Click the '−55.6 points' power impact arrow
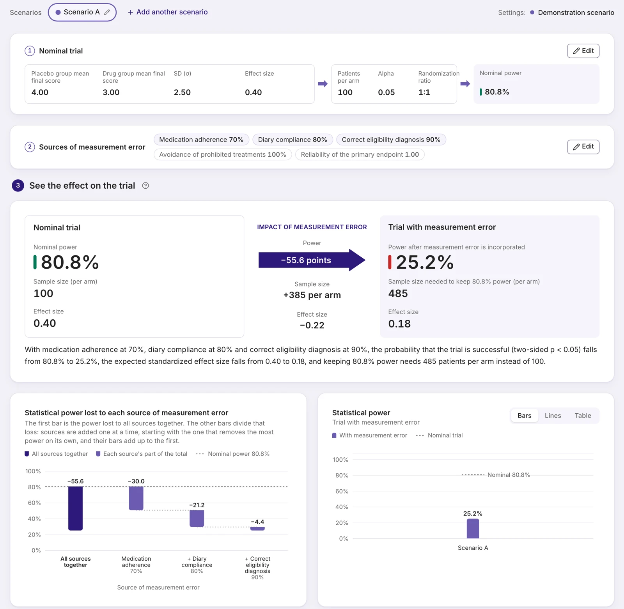This screenshot has width=624, height=609. [x=312, y=260]
